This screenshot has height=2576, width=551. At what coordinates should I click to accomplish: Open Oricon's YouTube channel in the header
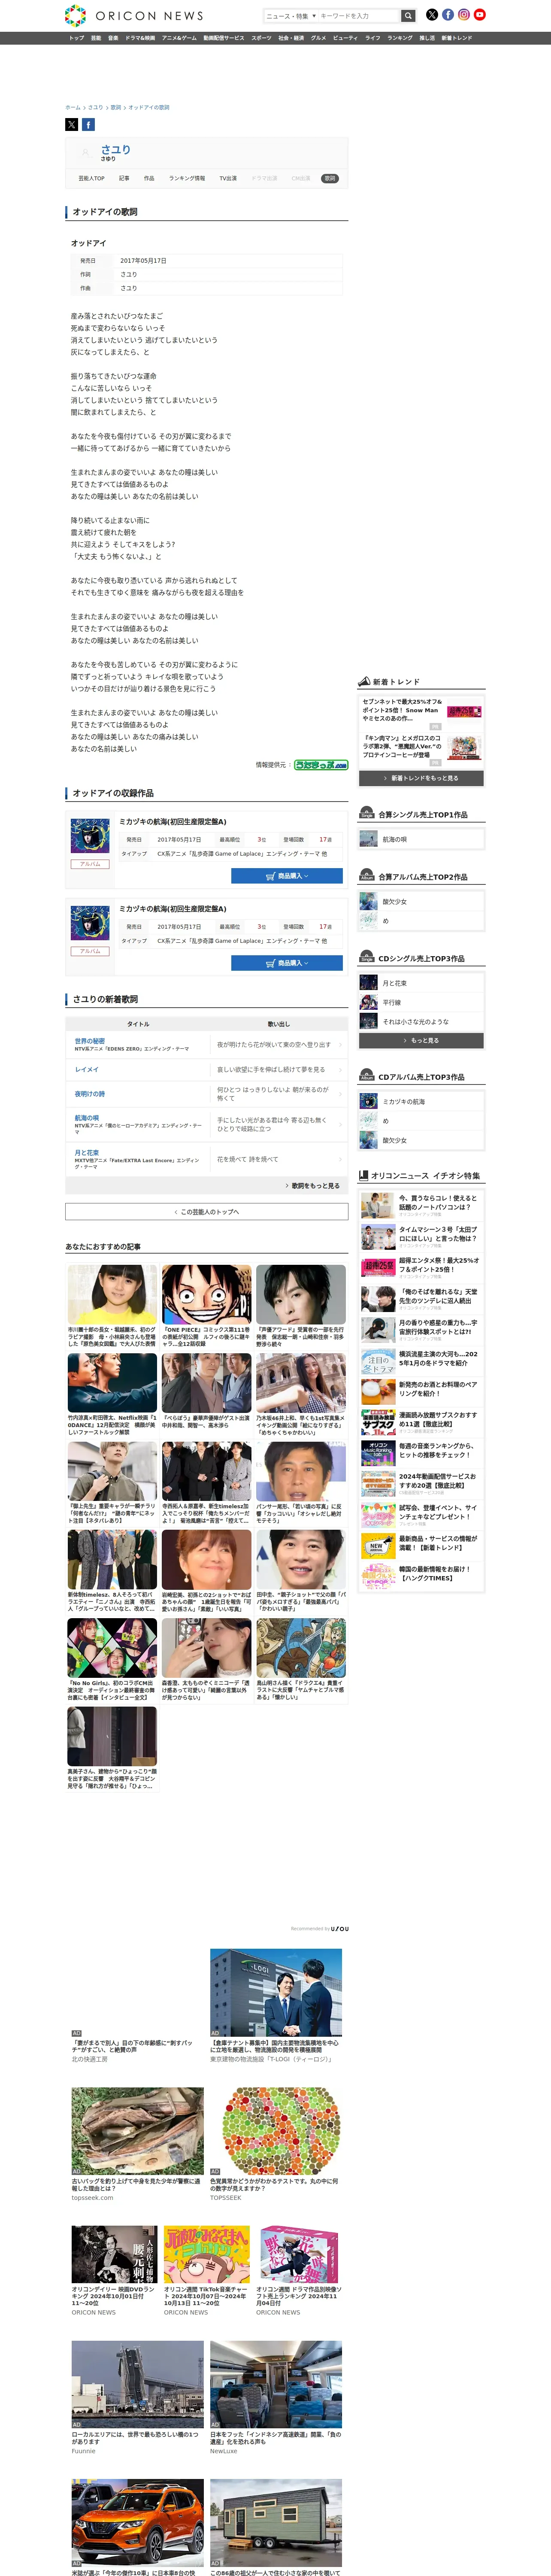(x=480, y=15)
